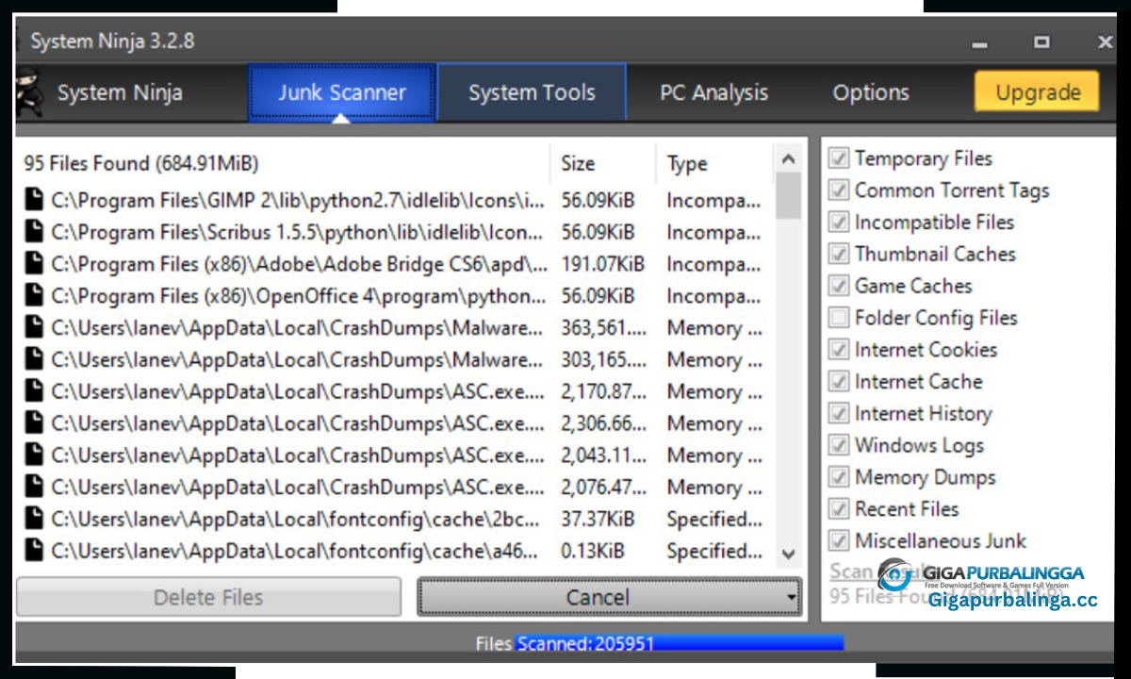Click file icon of fontconfig cache a46 row

(x=34, y=551)
